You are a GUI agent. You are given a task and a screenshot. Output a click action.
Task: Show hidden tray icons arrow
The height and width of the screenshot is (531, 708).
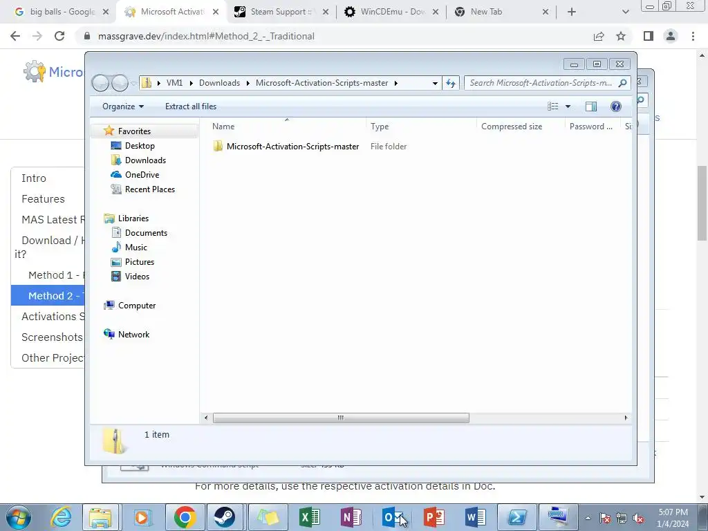[588, 519]
